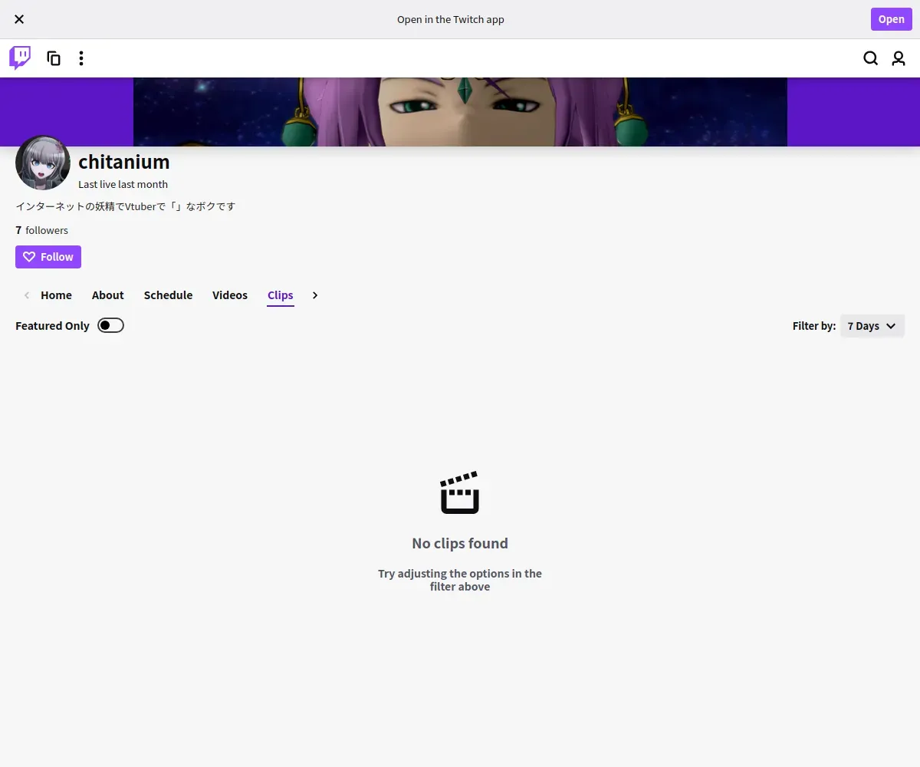Open the user account icon

point(899,58)
